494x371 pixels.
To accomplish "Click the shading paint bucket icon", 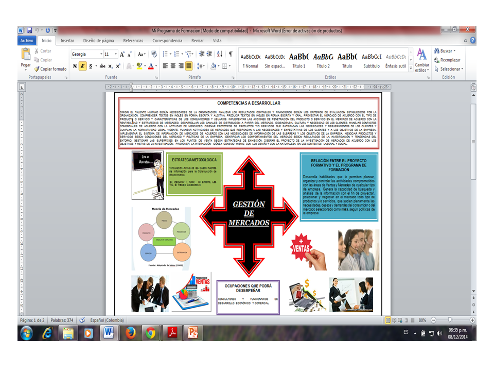I will (213, 66).
